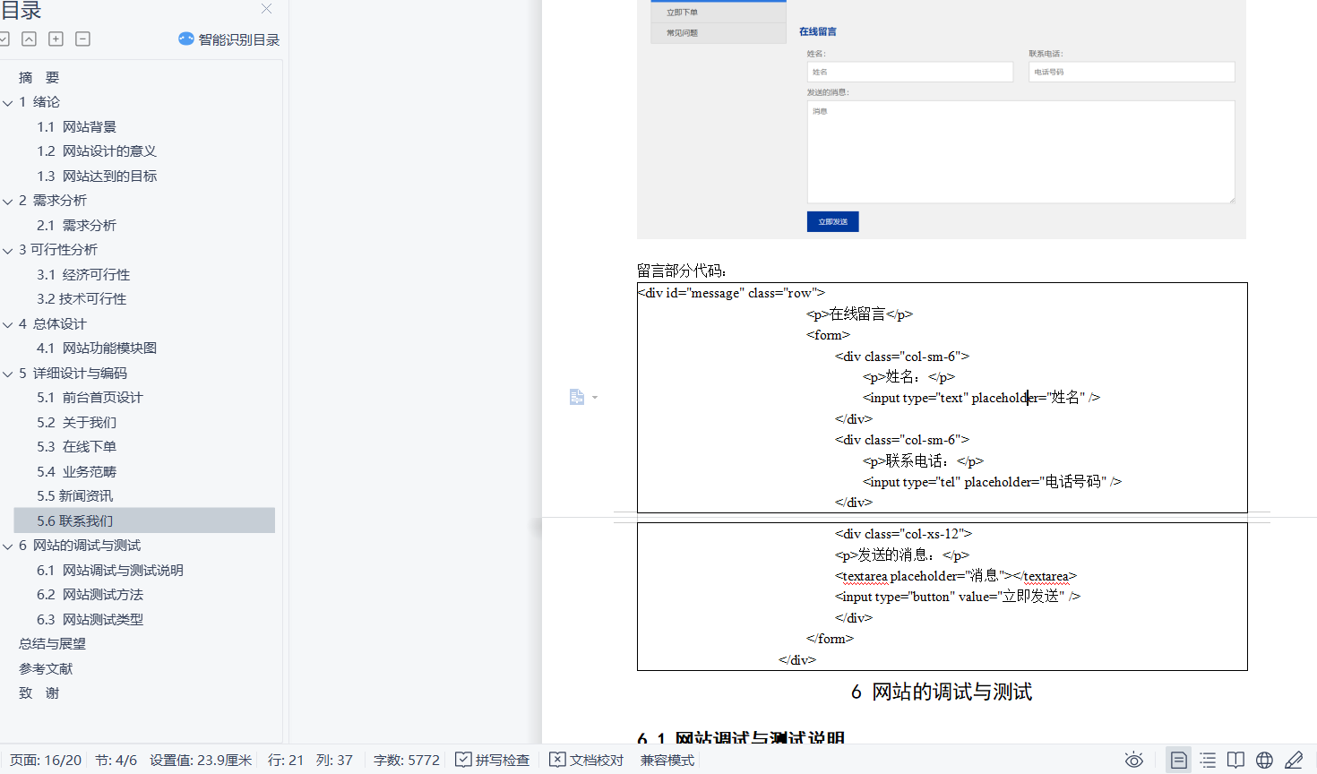
Task: Click the word count 字数: 5772
Action: 407,760
